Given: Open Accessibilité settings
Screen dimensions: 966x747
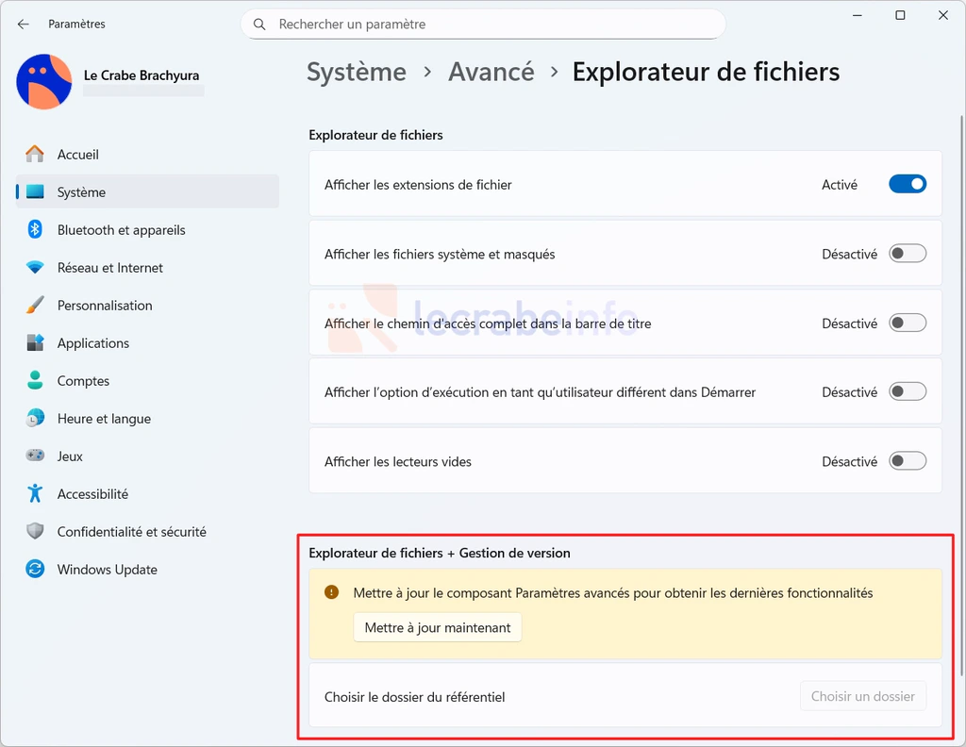Looking at the screenshot, I should coord(147,493).
